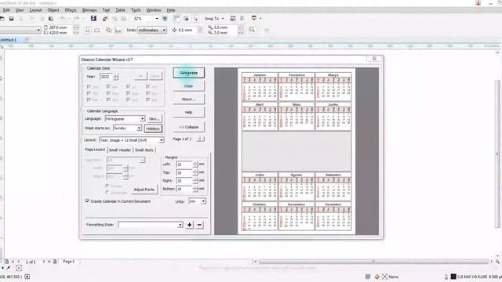This screenshot has width=502, height=282.
Task: Toggle the Jan month checkbox
Action: 89,87
